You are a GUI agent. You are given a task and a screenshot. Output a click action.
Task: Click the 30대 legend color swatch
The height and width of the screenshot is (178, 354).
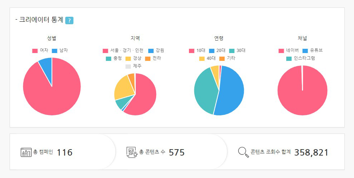click(232, 51)
